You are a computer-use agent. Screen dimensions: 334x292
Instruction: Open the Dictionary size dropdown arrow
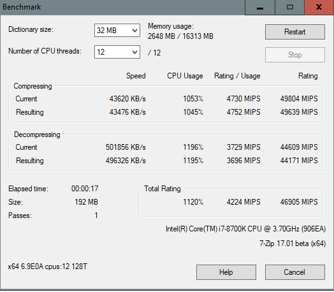[134, 31]
